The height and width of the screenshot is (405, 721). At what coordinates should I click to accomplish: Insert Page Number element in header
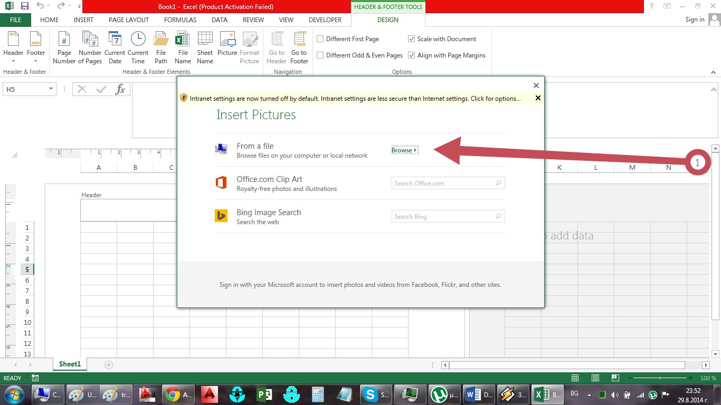click(x=64, y=48)
